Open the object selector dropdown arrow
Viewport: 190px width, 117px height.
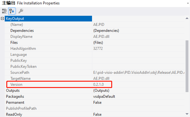pos(188,3)
